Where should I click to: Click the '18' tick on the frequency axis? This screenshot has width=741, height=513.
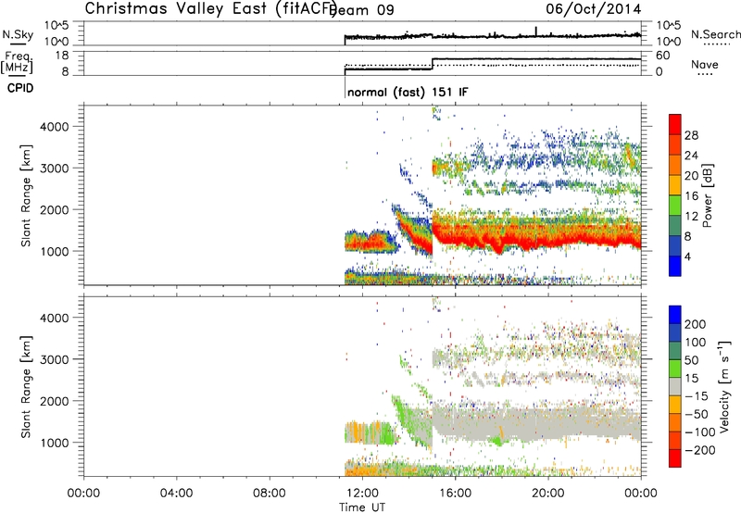[61, 56]
